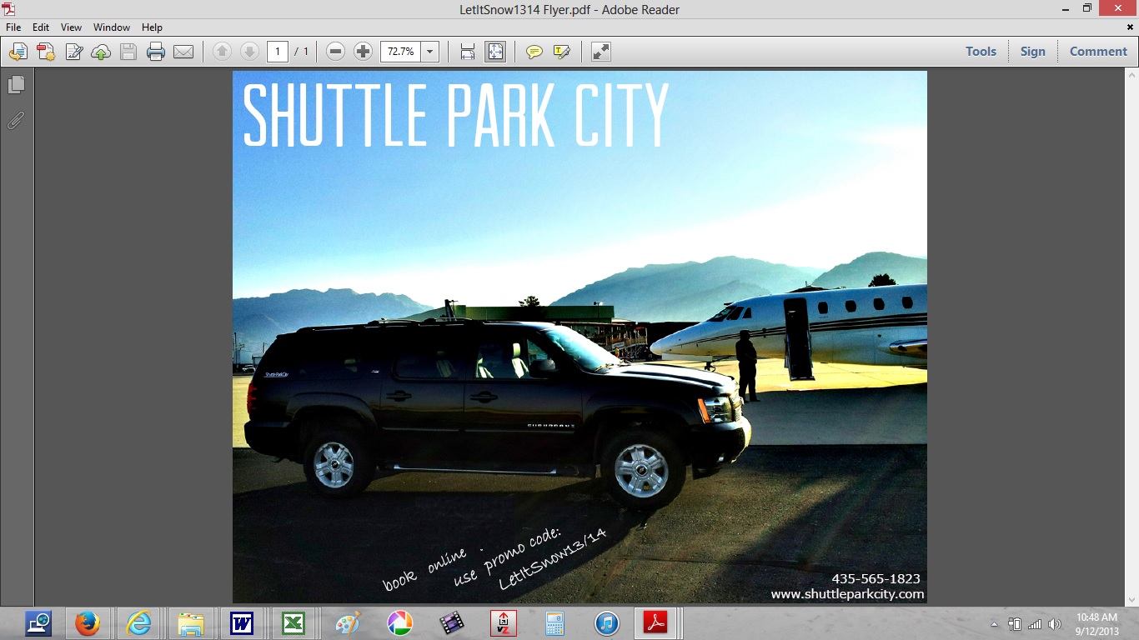Click the network signal icon in the tray
The image size is (1139, 640).
point(1035,624)
